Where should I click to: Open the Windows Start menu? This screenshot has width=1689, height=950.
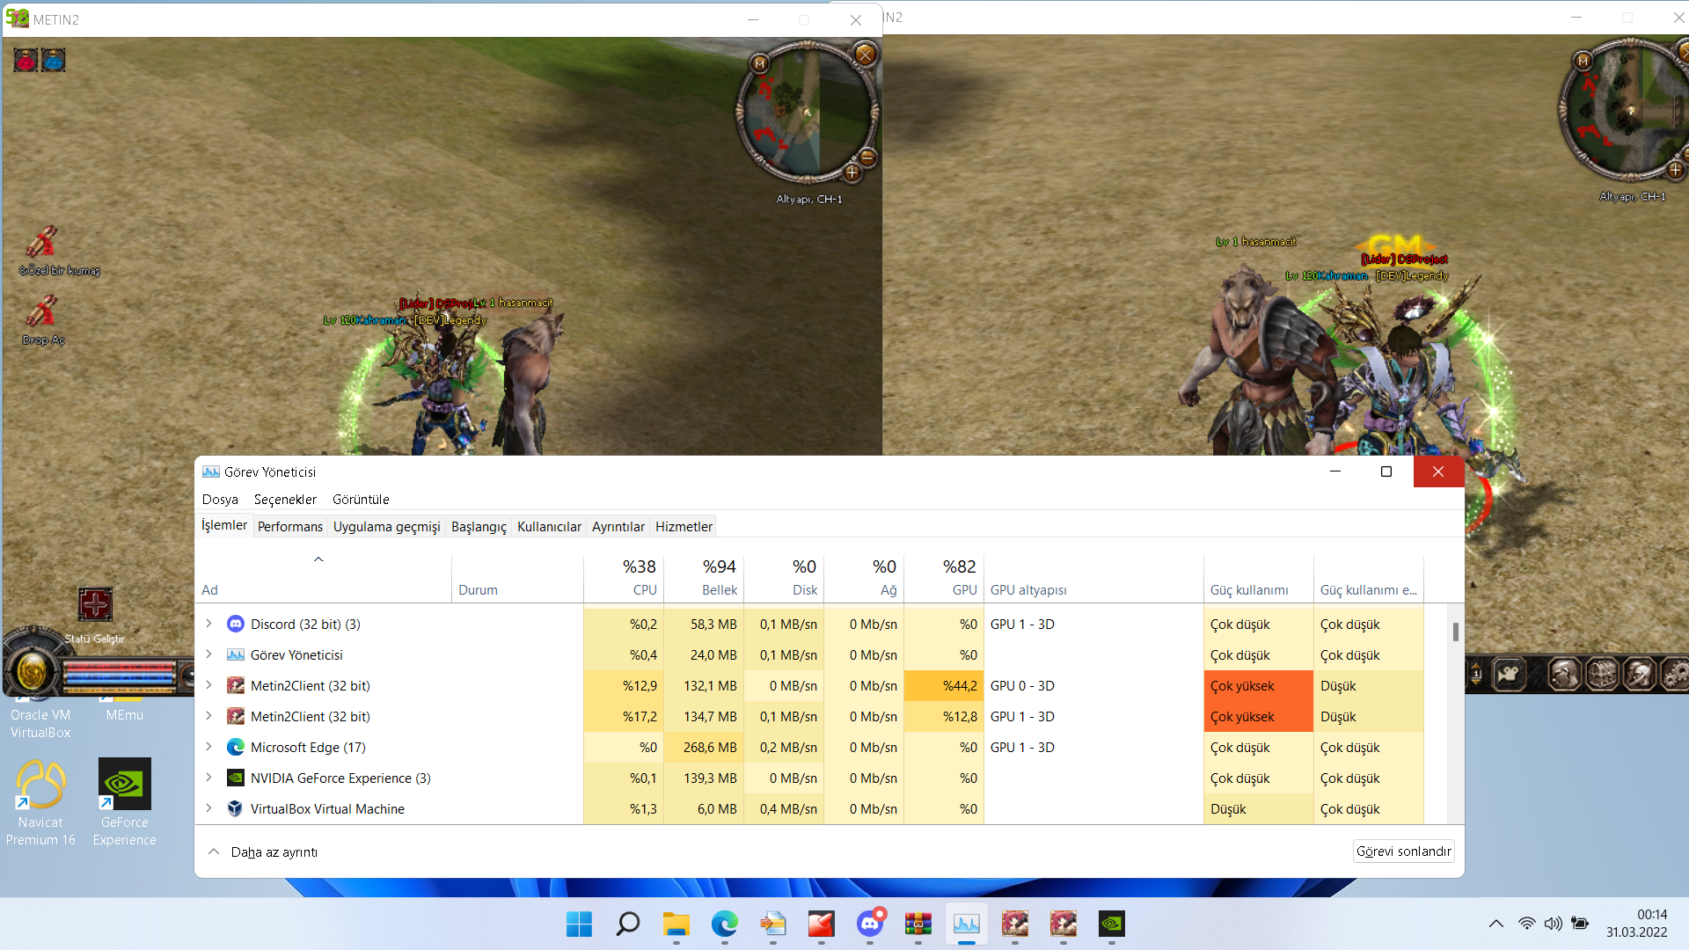point(579,924)
